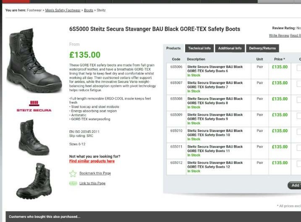Image resolution: width=301 pixels, height=222 pixels.
Task: Go to Boots breadcrumb link
Action: [x=89, y=10]
